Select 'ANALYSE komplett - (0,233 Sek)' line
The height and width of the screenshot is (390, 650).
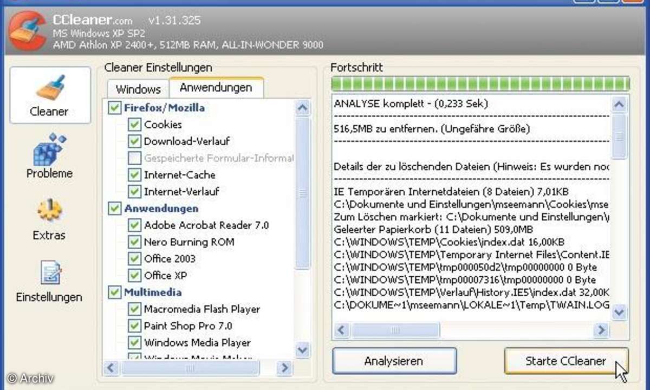[x=412, y=103]
